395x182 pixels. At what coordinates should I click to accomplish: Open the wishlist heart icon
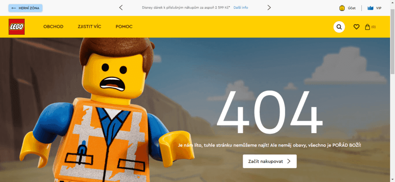356,27
